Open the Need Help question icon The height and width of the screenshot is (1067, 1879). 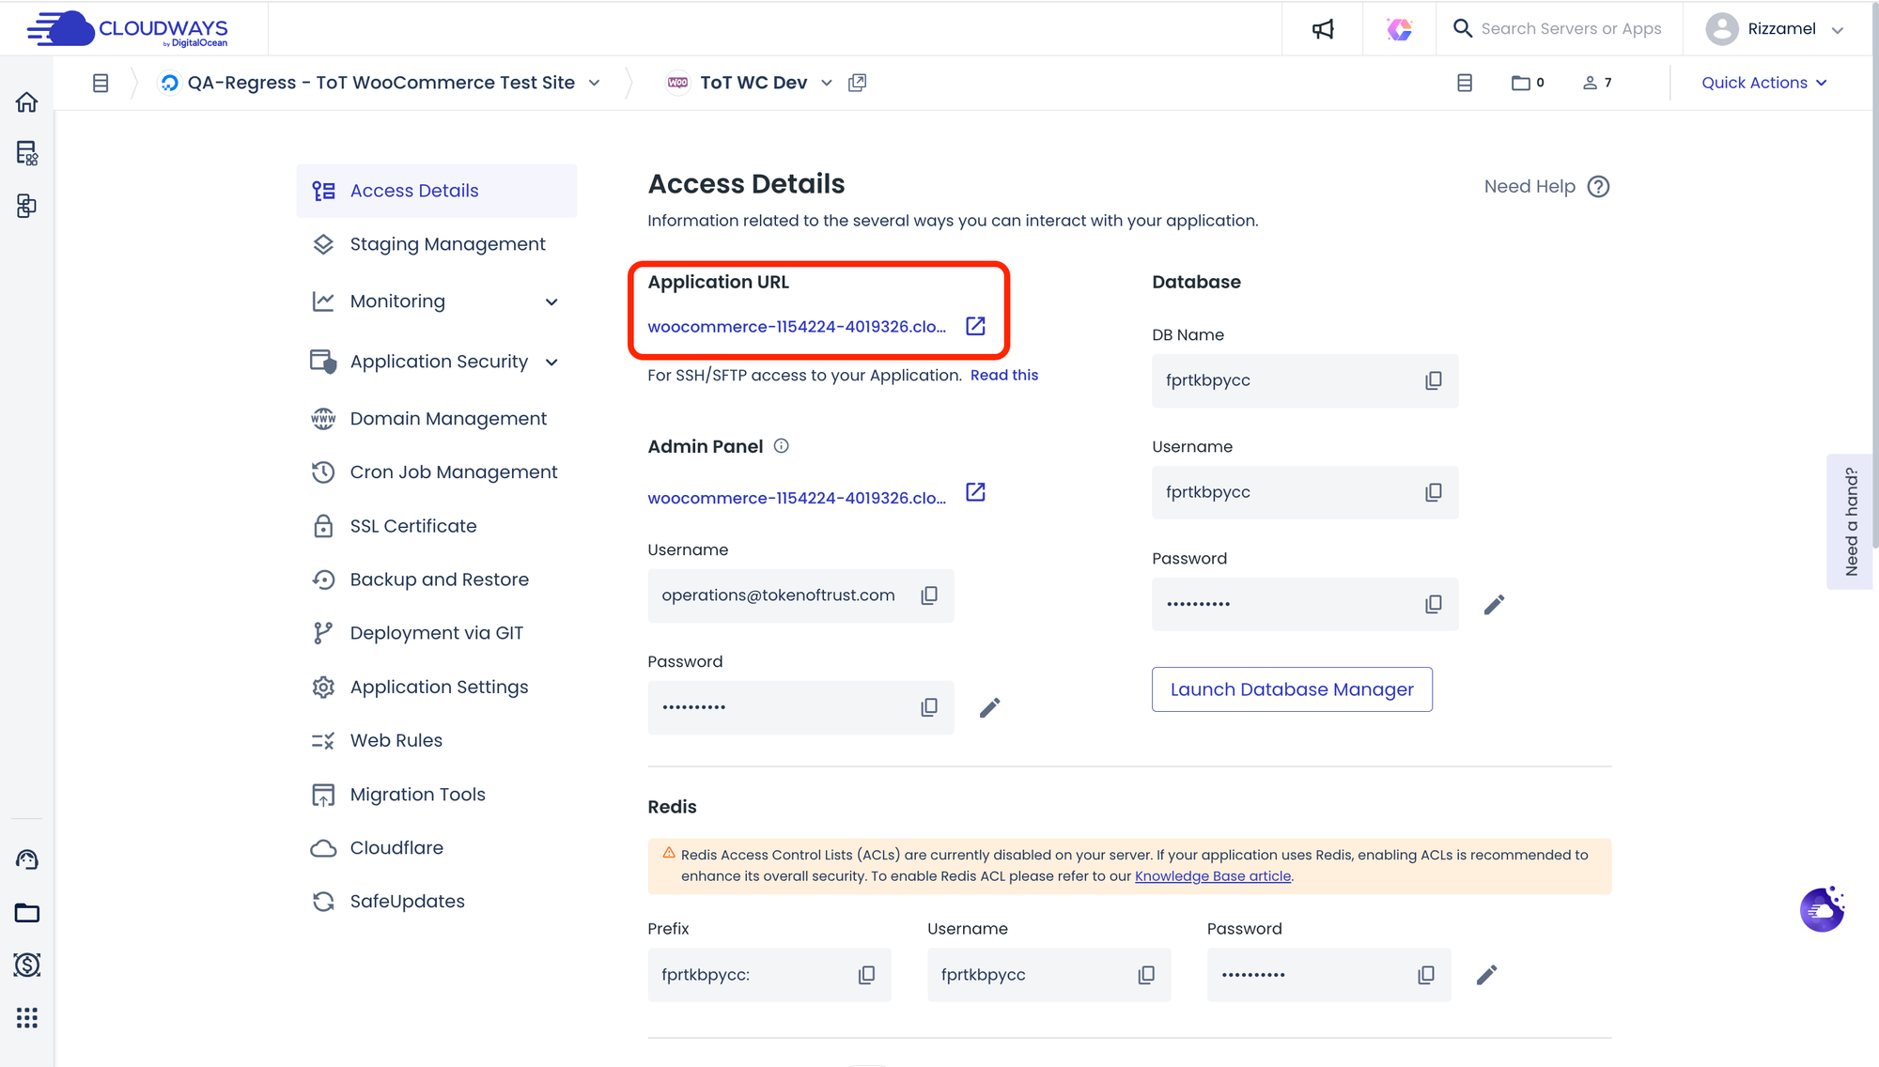[x=1598, y=187]
